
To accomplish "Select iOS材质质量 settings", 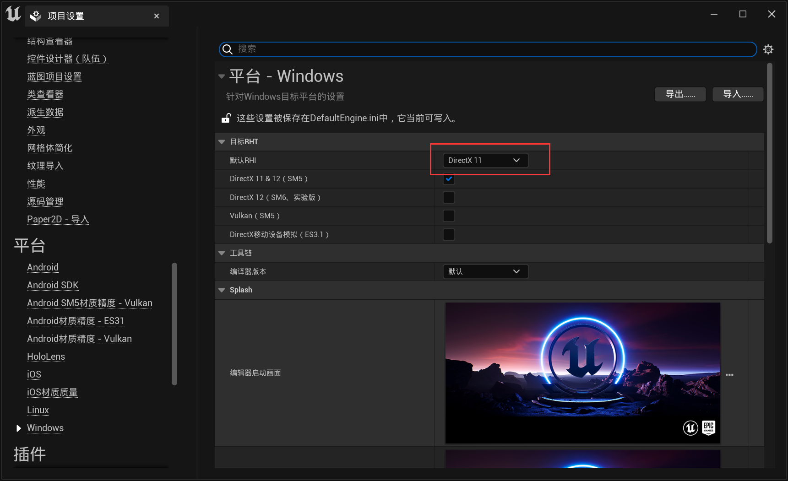I will (x=52, y=392).
